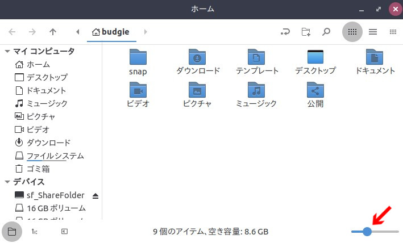Open search with the magnifier icon

click(326, 32)
